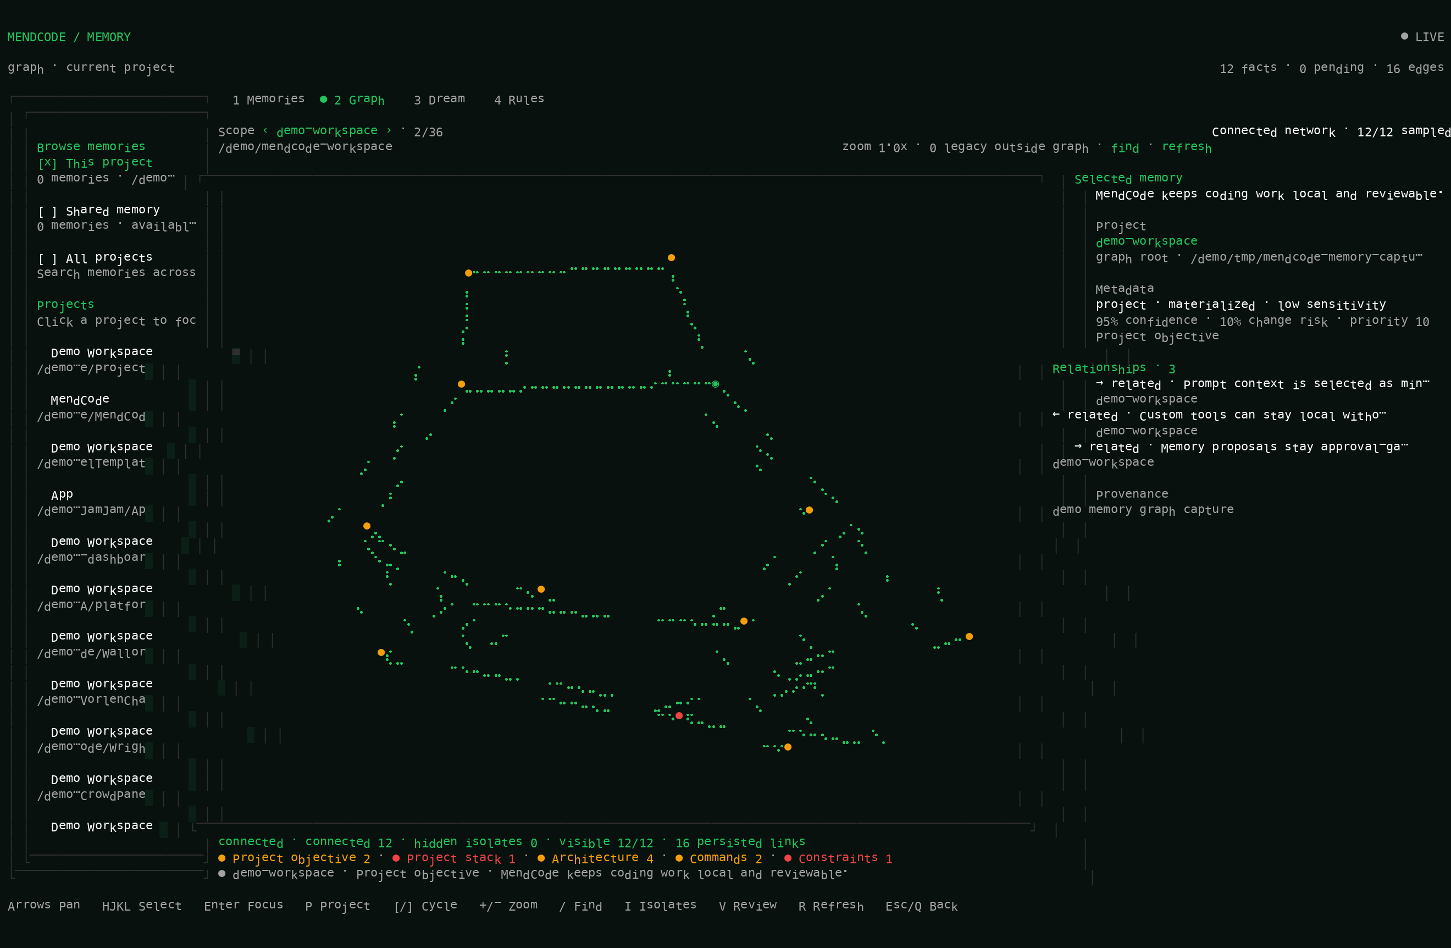Switch to the 1 Memories tab
Viewport: 1451px width, 948px height.
268,99
